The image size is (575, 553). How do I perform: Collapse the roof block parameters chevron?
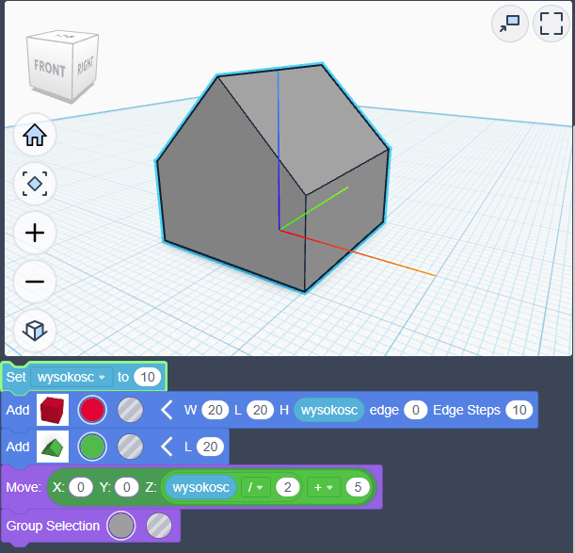tap(167, 447)
